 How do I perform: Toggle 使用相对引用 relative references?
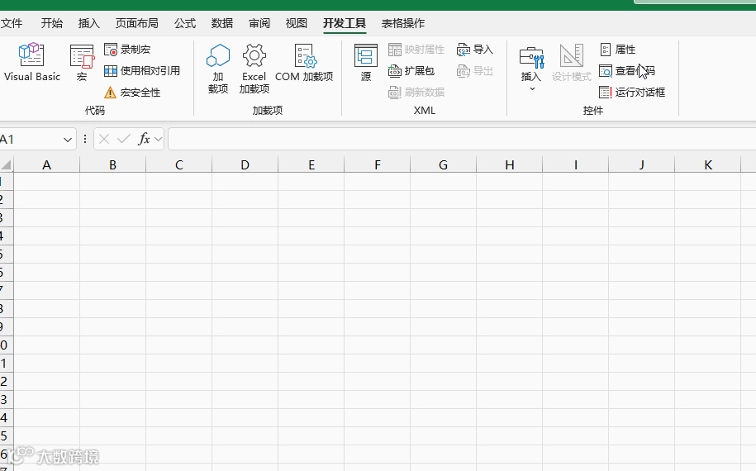[x=142, y=71]
